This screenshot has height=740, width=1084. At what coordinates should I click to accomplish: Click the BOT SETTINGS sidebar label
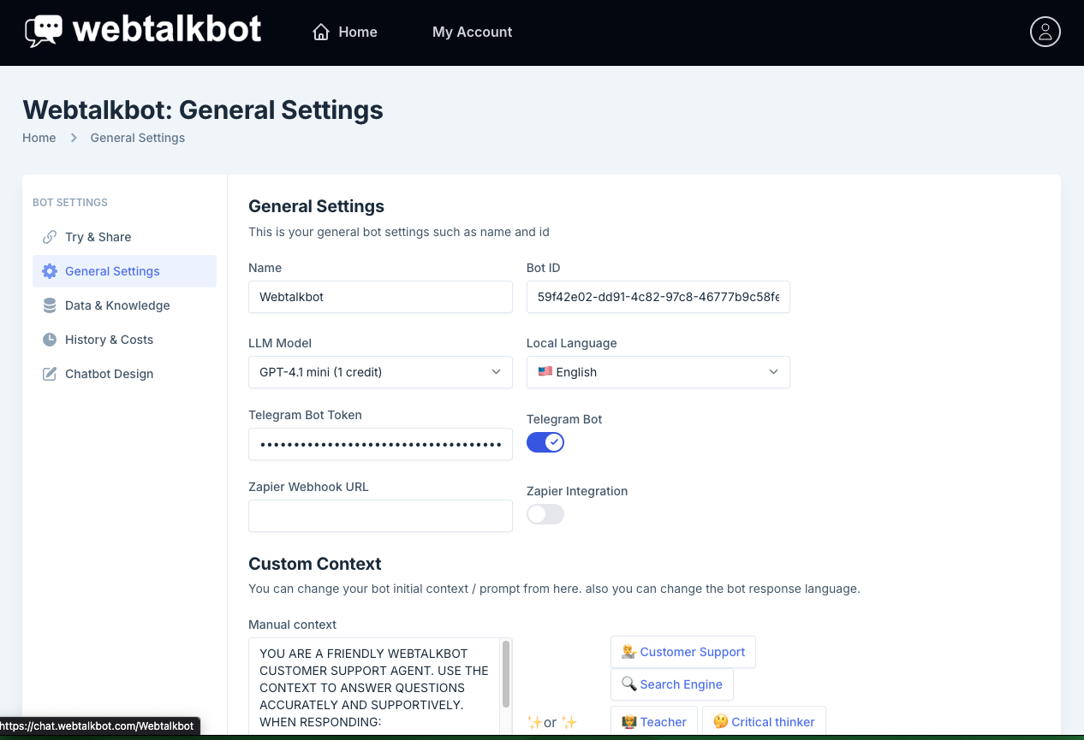[70, 203]
